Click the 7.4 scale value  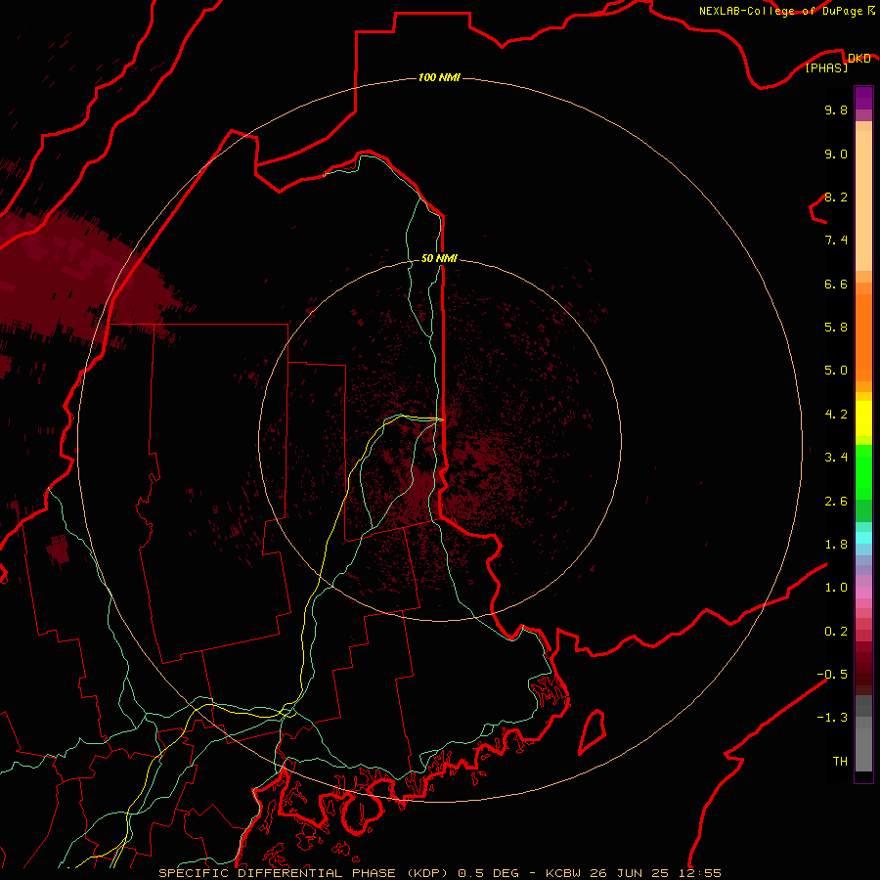(x=836, y=241)
